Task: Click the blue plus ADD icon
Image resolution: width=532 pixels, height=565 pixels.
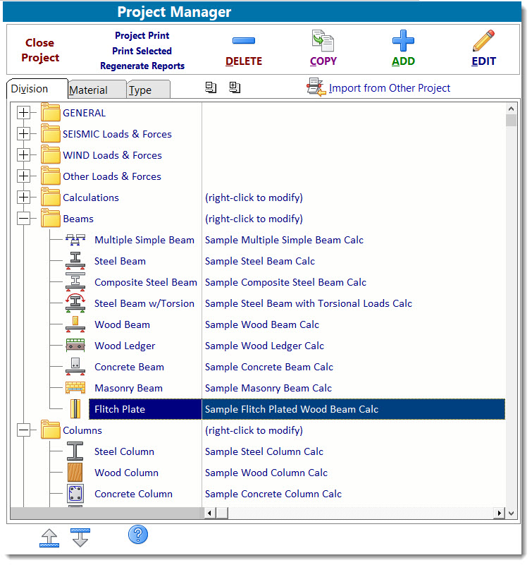Action: [x=403, y=41]
